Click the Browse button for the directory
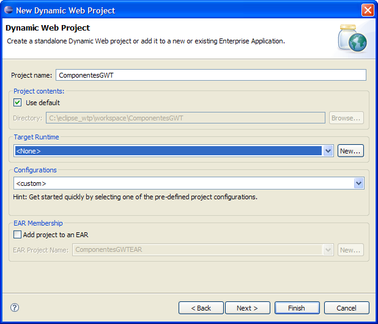This screenshot has width=378, height=324. click(347, 118)
